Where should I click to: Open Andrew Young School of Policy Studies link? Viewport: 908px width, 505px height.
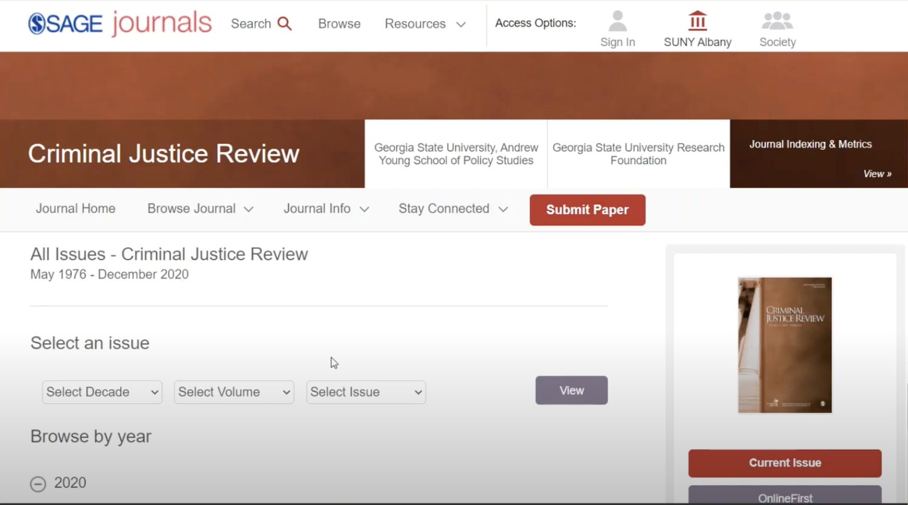click(456, 154)
